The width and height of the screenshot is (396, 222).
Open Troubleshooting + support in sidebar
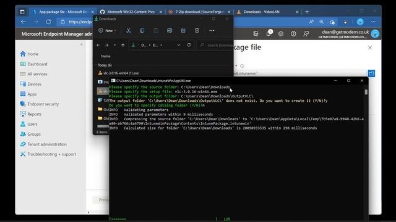tap(48, 154)
